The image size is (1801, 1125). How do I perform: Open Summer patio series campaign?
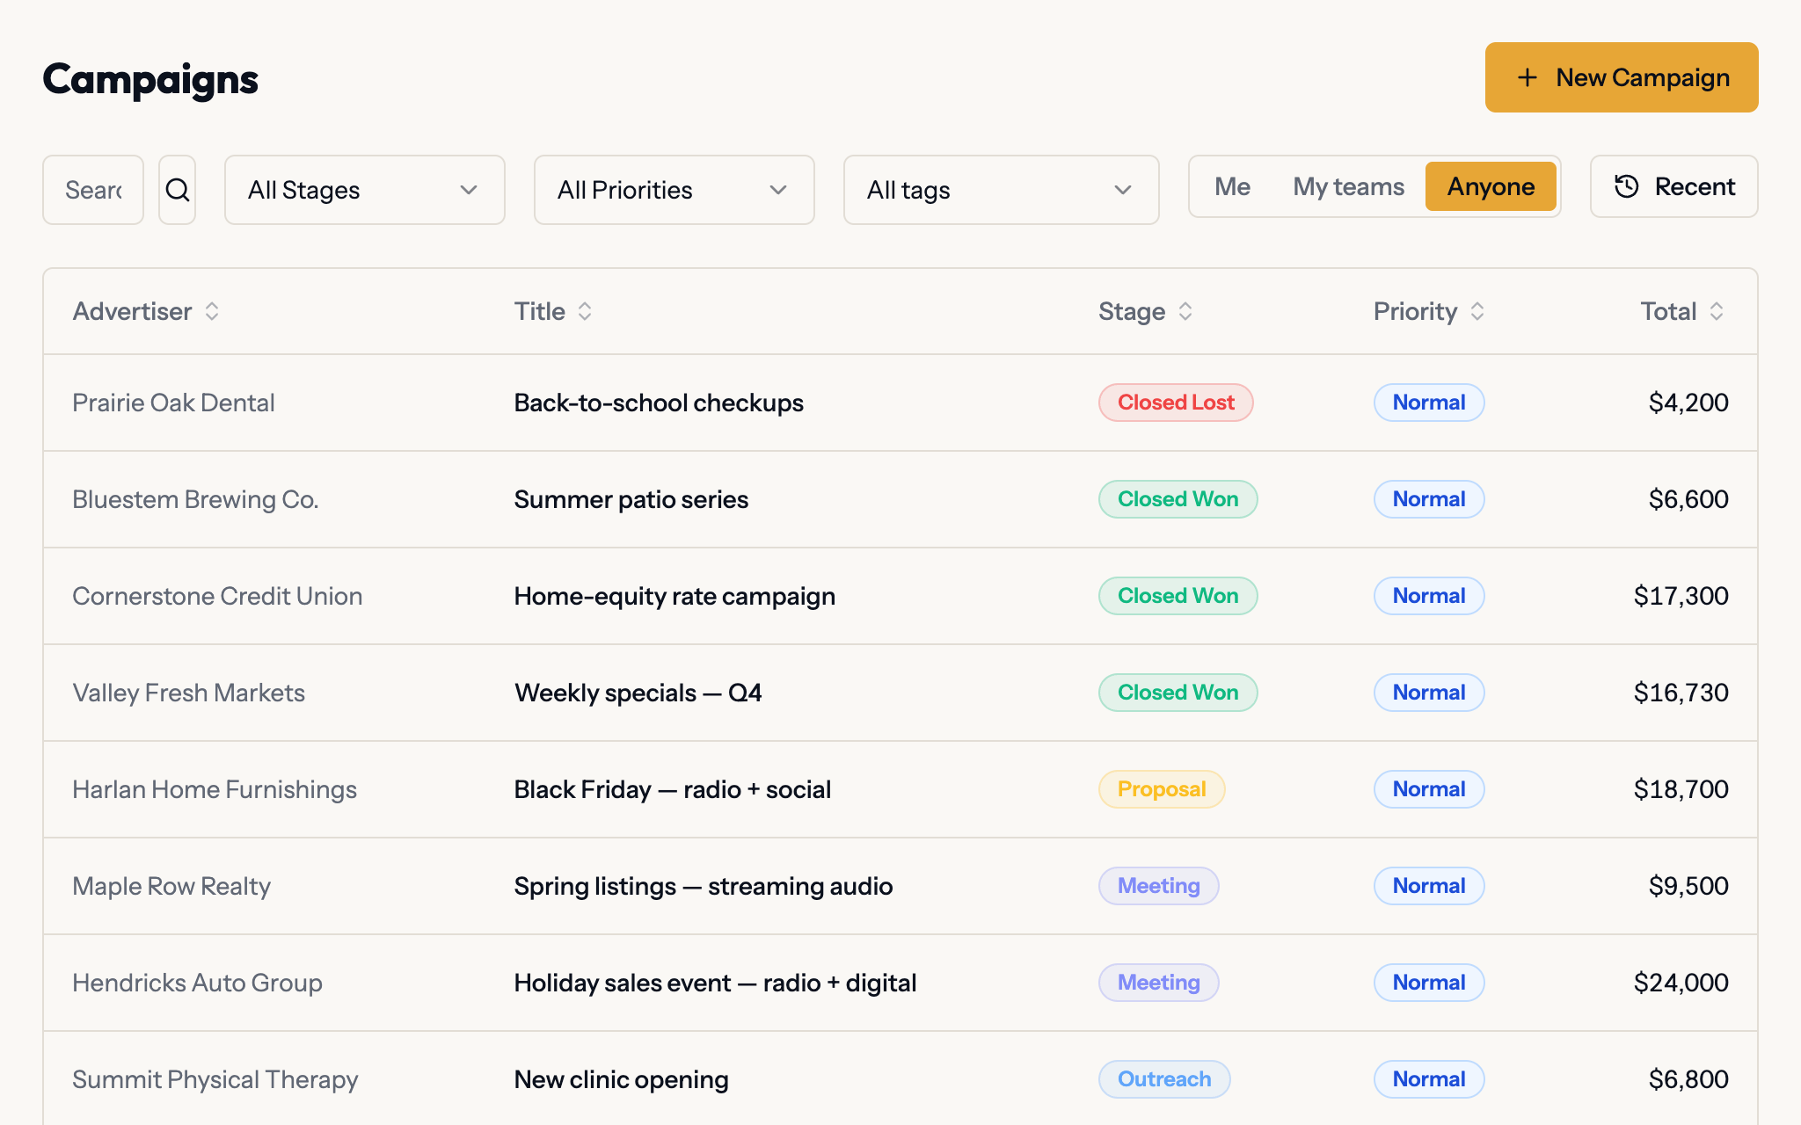coord(631,499)
